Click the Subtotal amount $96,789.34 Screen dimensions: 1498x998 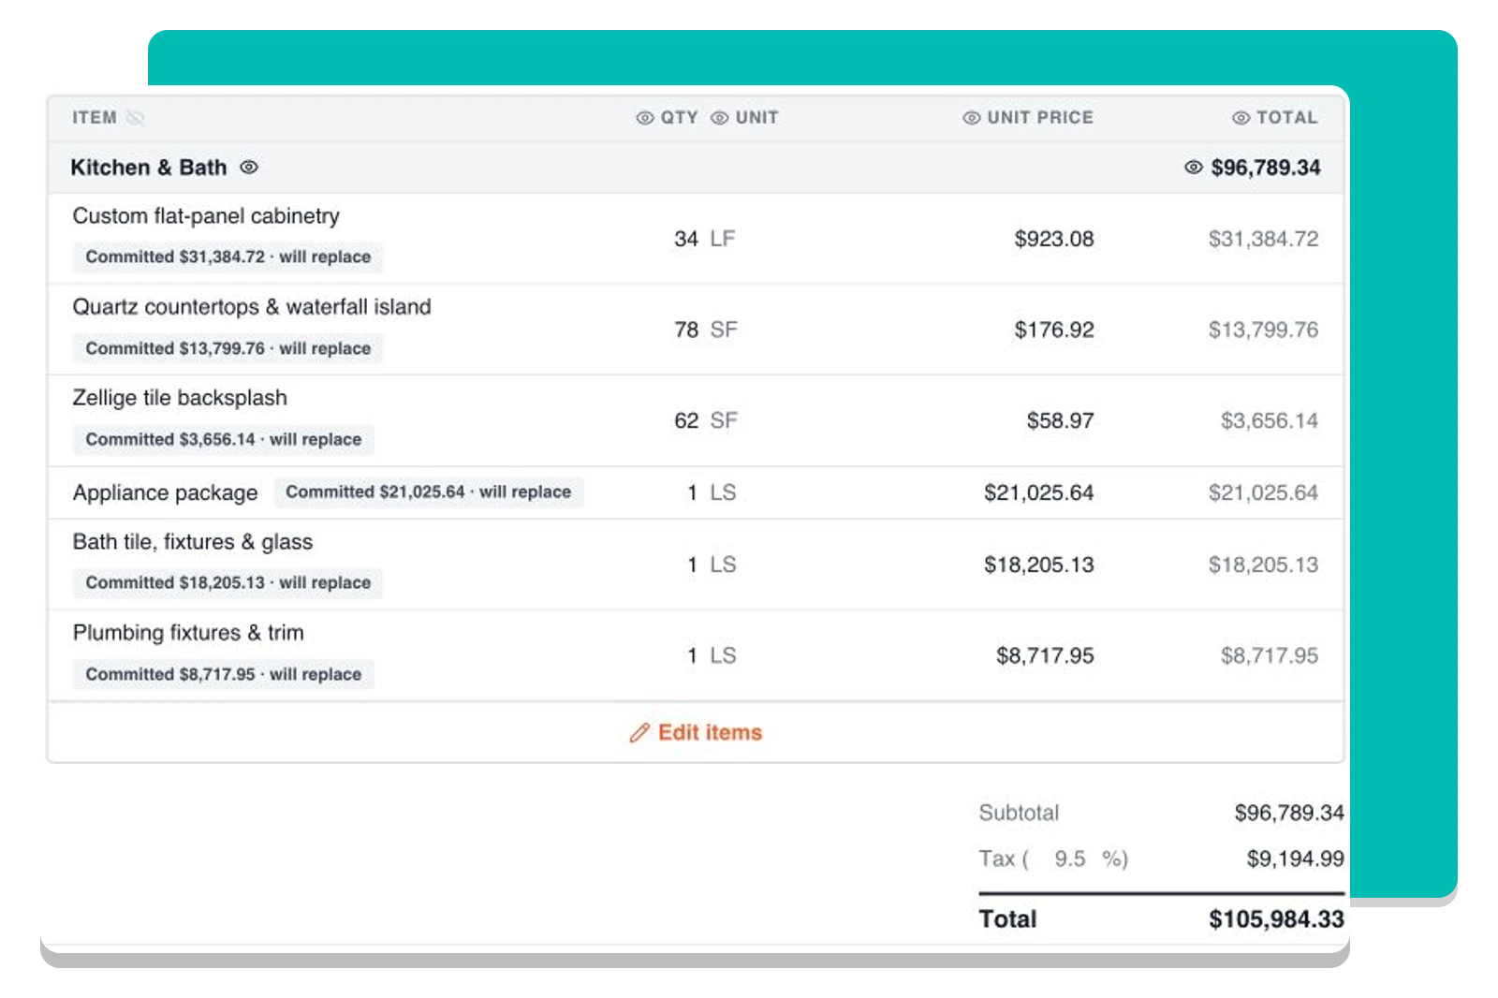click(1289, 813)
